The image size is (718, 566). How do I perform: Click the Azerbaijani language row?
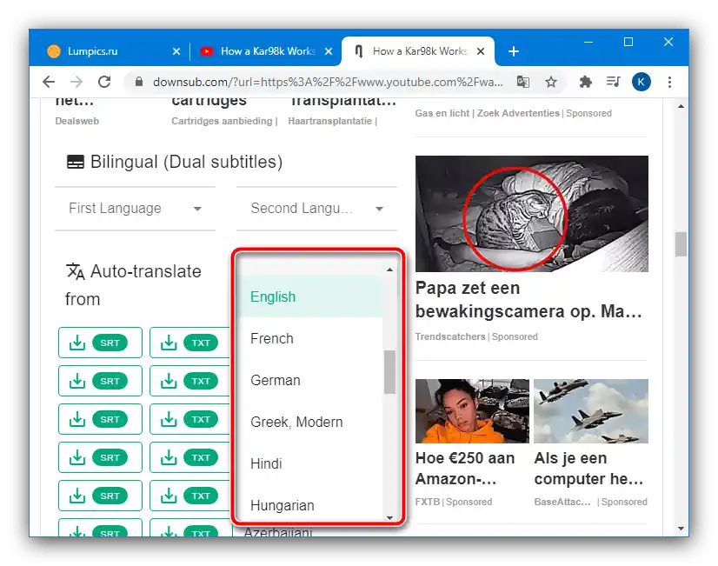click(278, 532)
